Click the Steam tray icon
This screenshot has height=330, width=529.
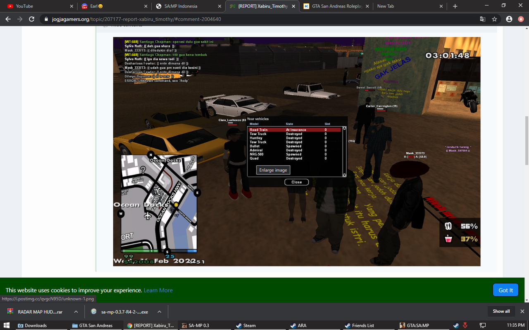[455, 325]
